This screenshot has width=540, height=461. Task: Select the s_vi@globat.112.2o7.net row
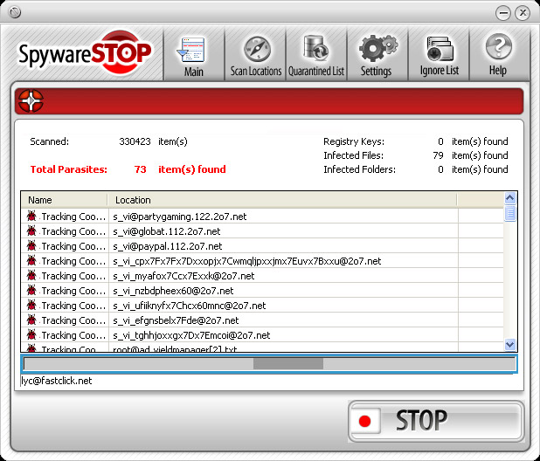click(262, 231)
